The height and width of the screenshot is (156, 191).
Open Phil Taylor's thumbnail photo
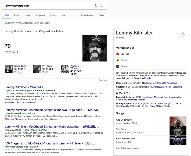point(37,69)
